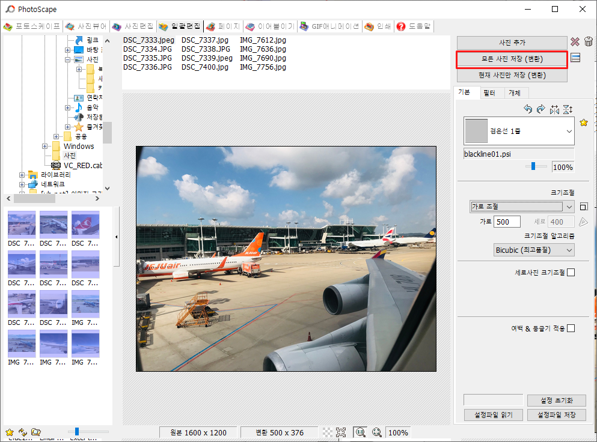The height and width of the screenshot is (442, 597).
Task: Click the Turkish Airlines tail thumbnail
Action: (x=85, y=225)
